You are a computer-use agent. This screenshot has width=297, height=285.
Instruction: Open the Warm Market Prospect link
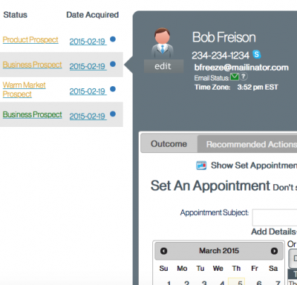pyautogui.click(x=24, y=90)
